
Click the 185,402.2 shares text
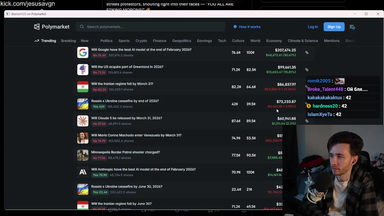pyautogui.click(x=120, y=106)
